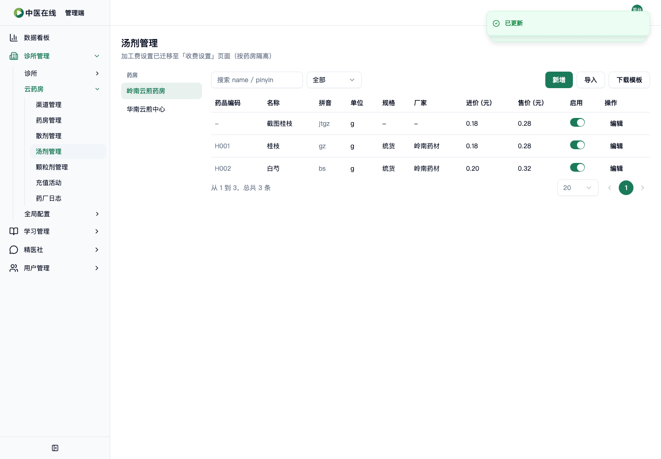Screen dimensions: 661x459
Task: Click the H002 code cell
Action: coord(223,168)
